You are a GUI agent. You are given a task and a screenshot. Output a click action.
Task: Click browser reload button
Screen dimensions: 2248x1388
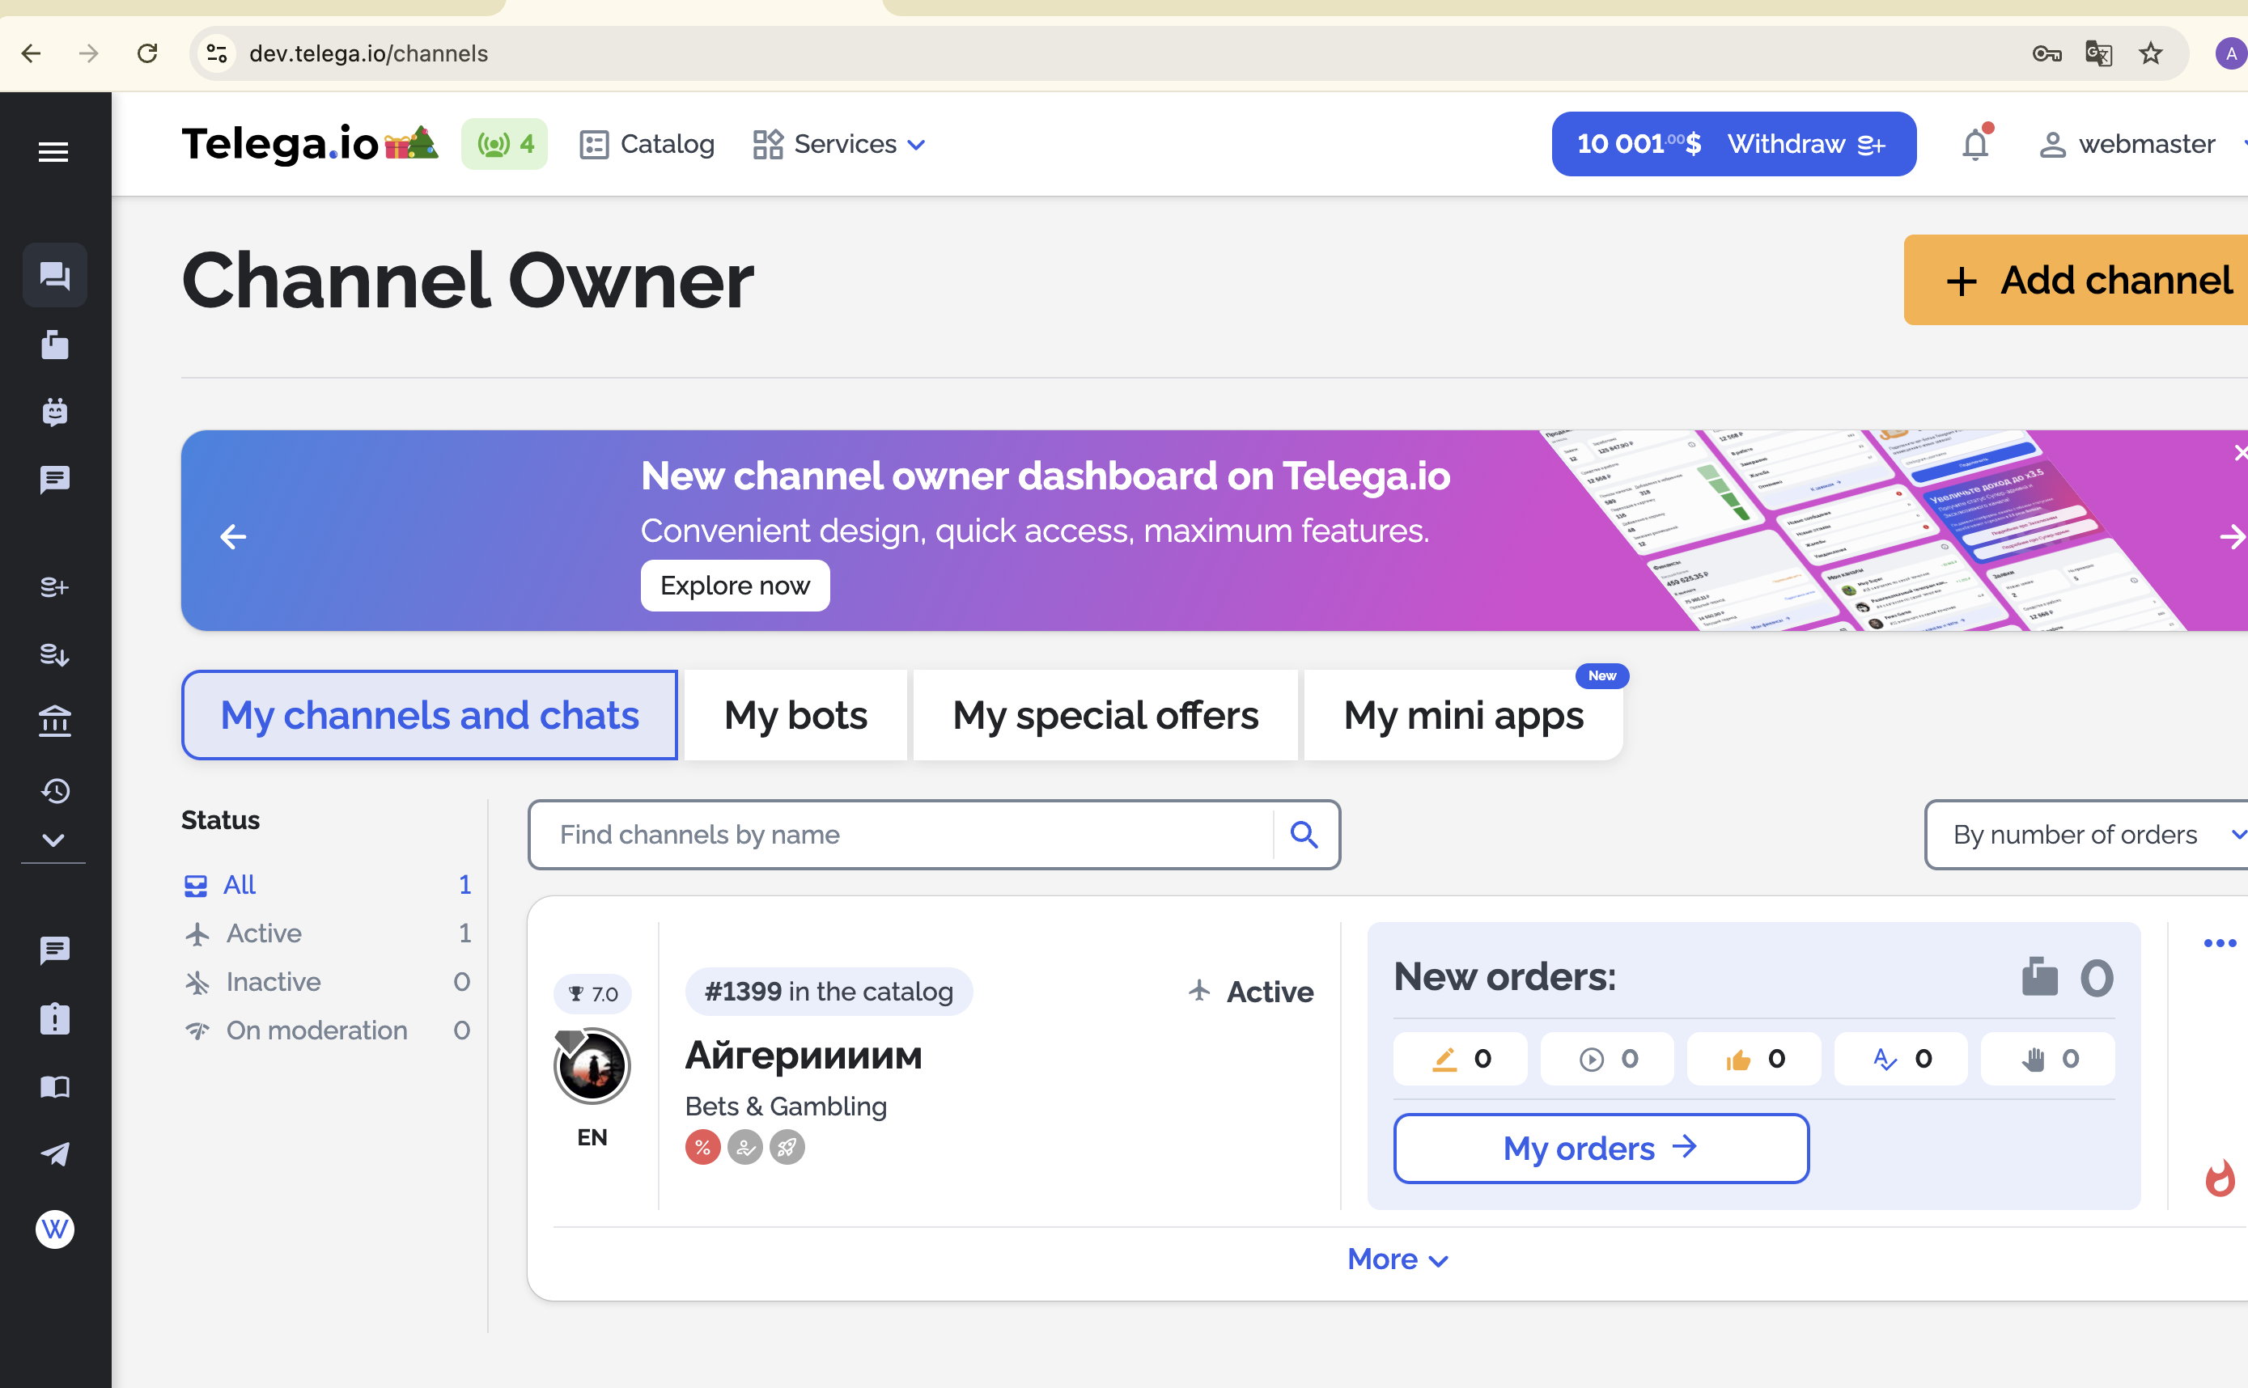tap(147, 53)
